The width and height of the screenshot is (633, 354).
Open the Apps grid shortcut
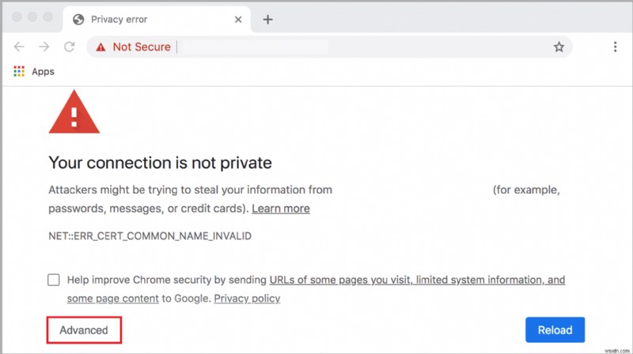20,71
